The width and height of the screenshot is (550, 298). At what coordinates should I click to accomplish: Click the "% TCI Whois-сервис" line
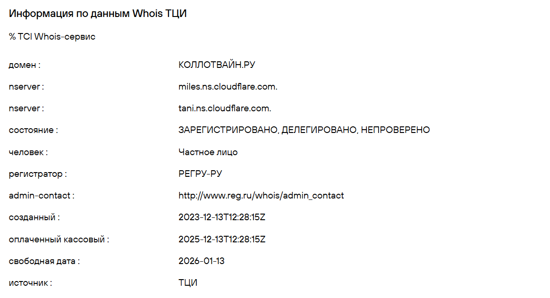click(x=52, y=37)
